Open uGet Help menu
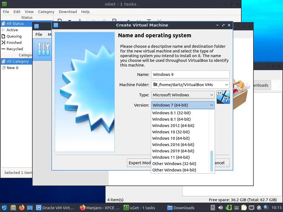Viewport: 283px width, 212px height. coord(85,12)
